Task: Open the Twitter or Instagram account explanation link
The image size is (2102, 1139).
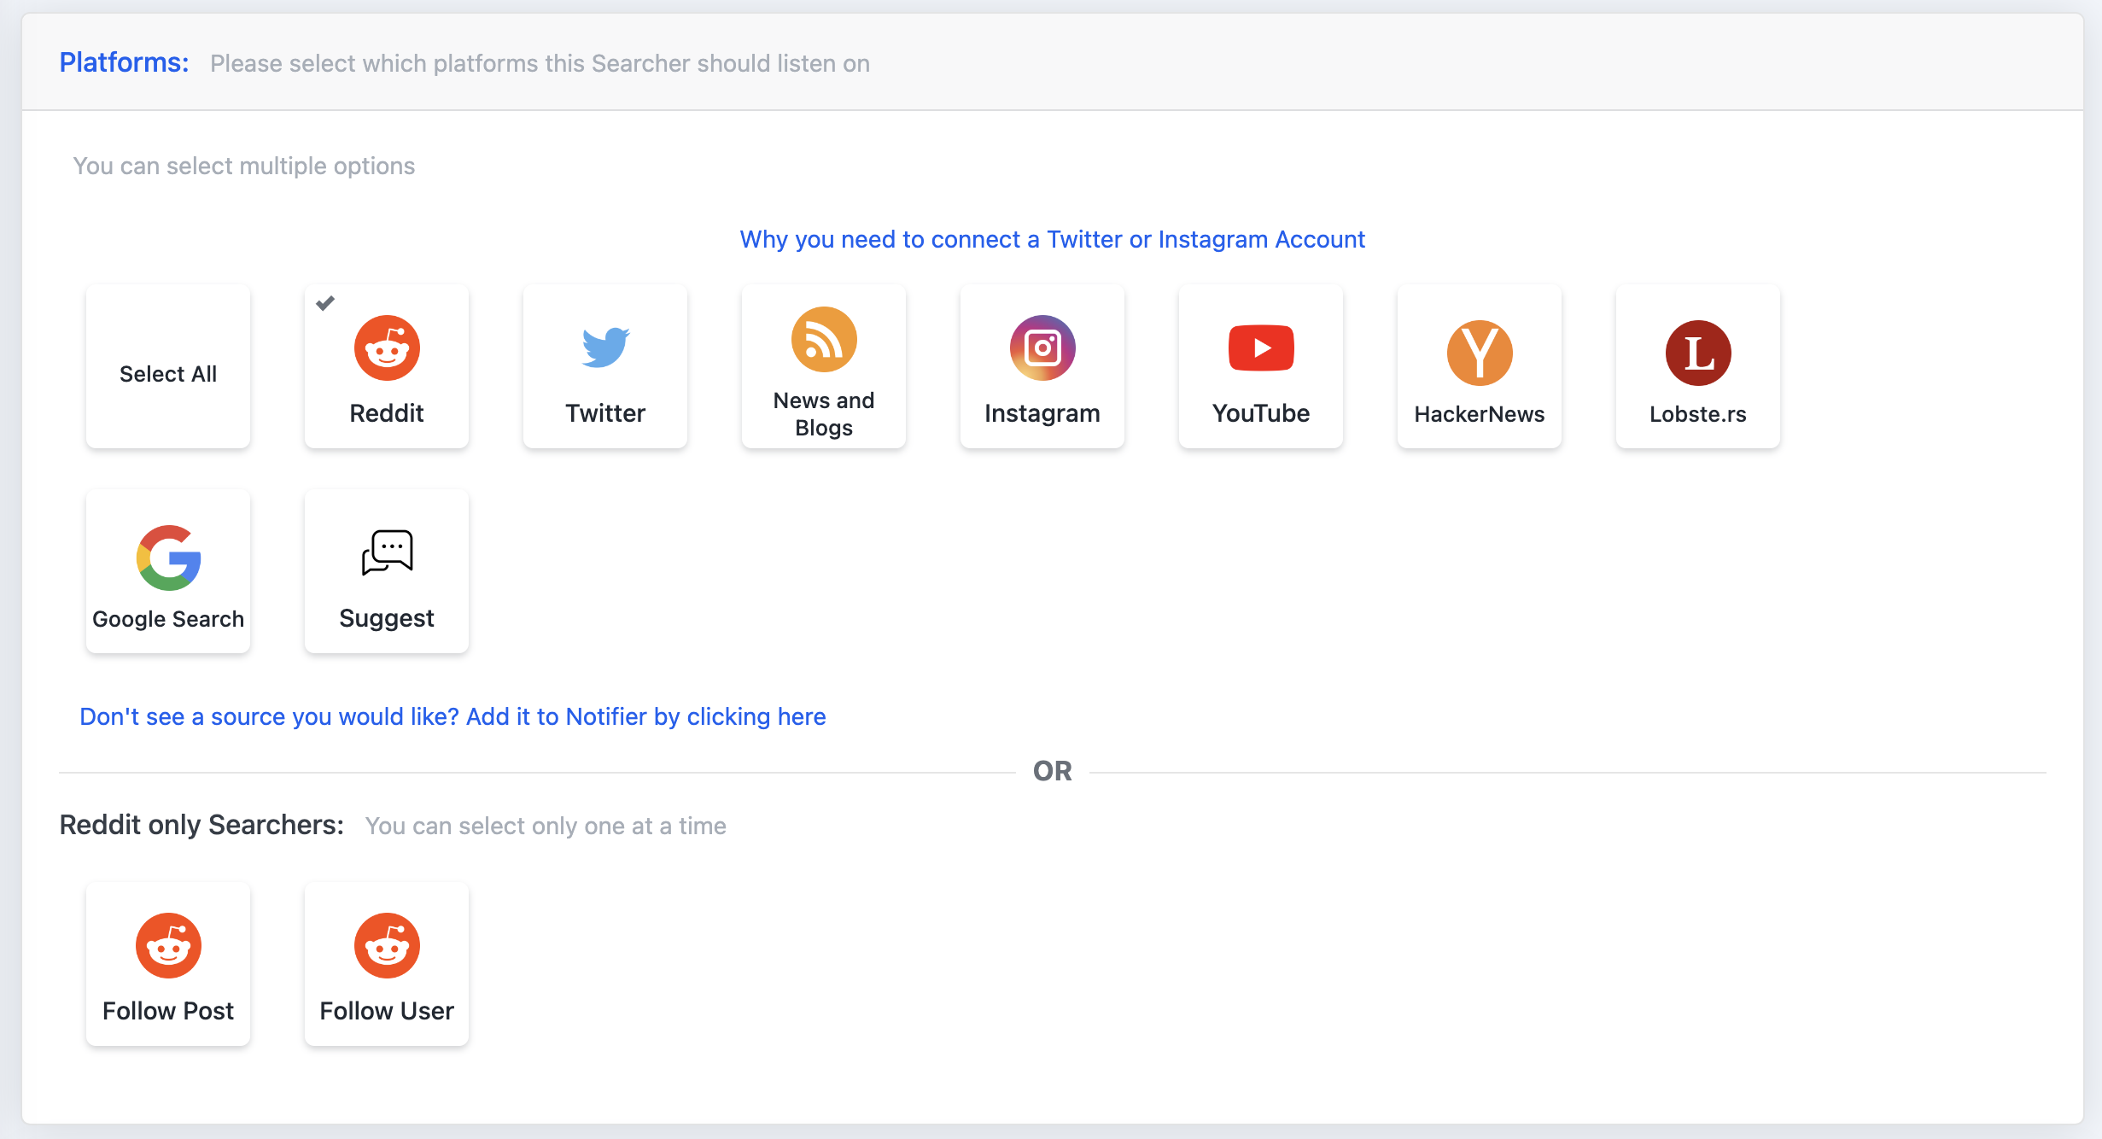Action: click(1052, 240)
